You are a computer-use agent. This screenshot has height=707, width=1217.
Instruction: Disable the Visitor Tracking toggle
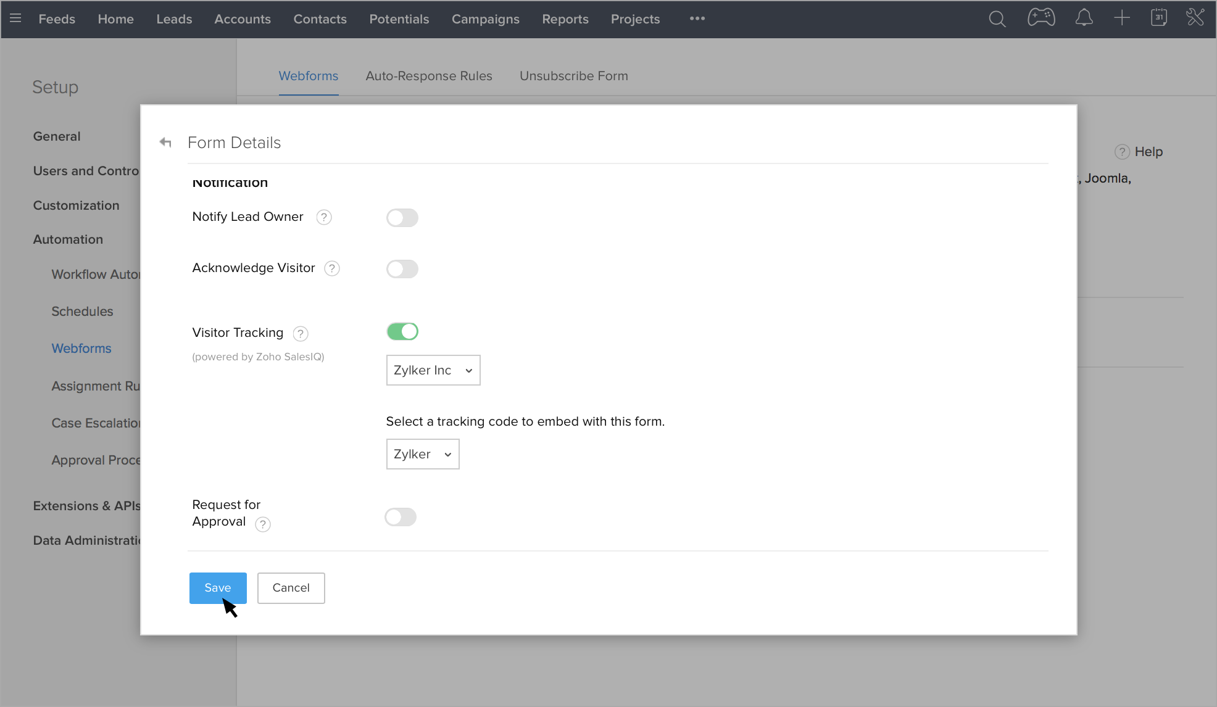[402, 331]
